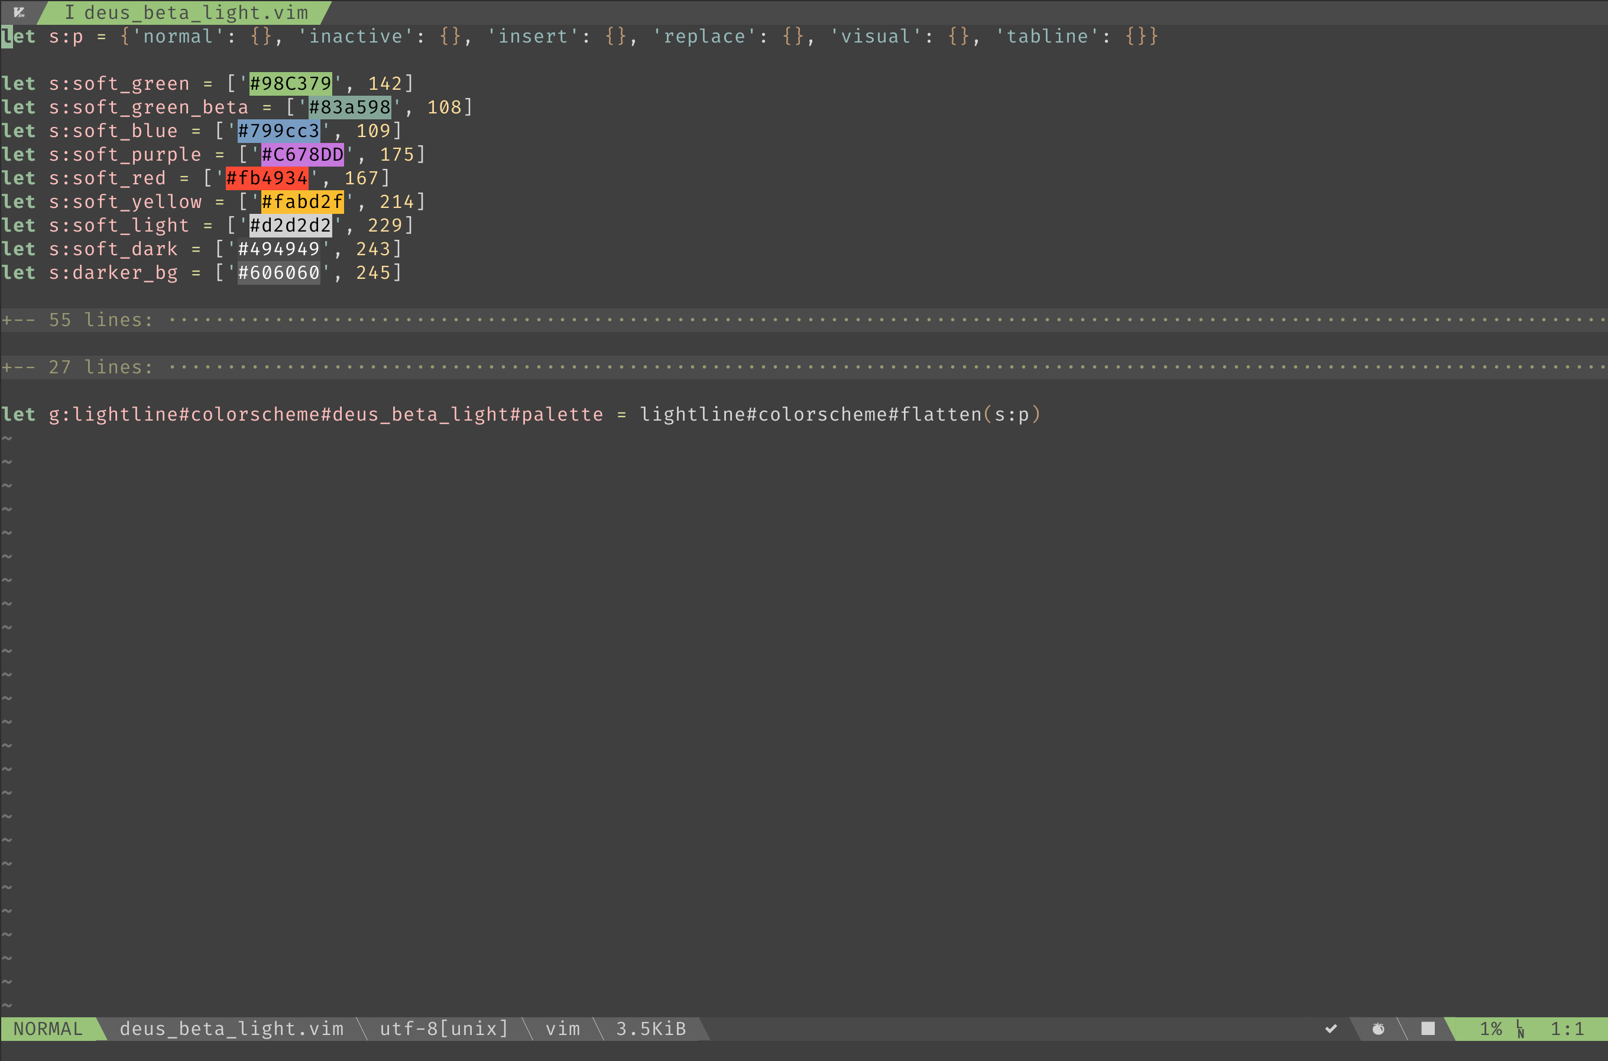
Task: Click the white square icon in statusline
Action: [1428, 1029]
